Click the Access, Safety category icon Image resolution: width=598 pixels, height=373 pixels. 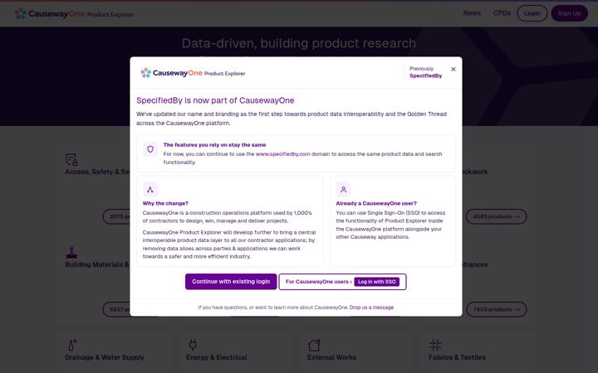[71, 159]
